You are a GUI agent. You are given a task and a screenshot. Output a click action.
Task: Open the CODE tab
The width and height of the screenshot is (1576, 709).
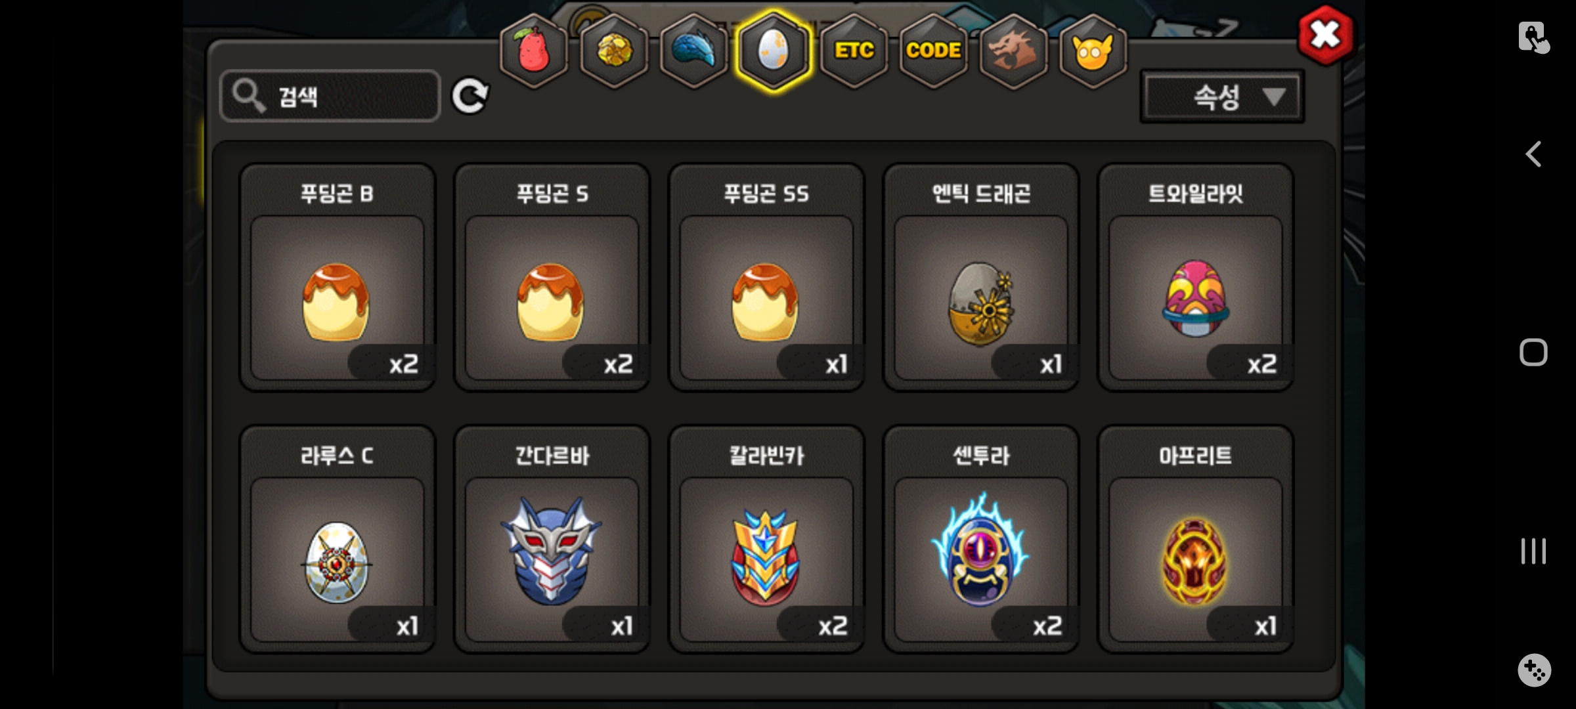pos(933,51)
